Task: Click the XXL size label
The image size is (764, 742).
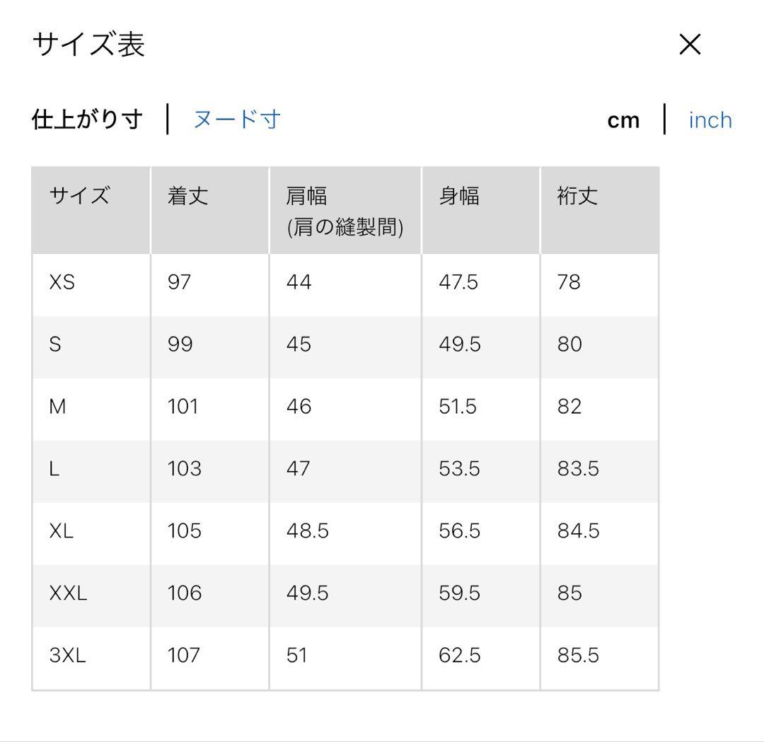Action: (x=68, y=593)
